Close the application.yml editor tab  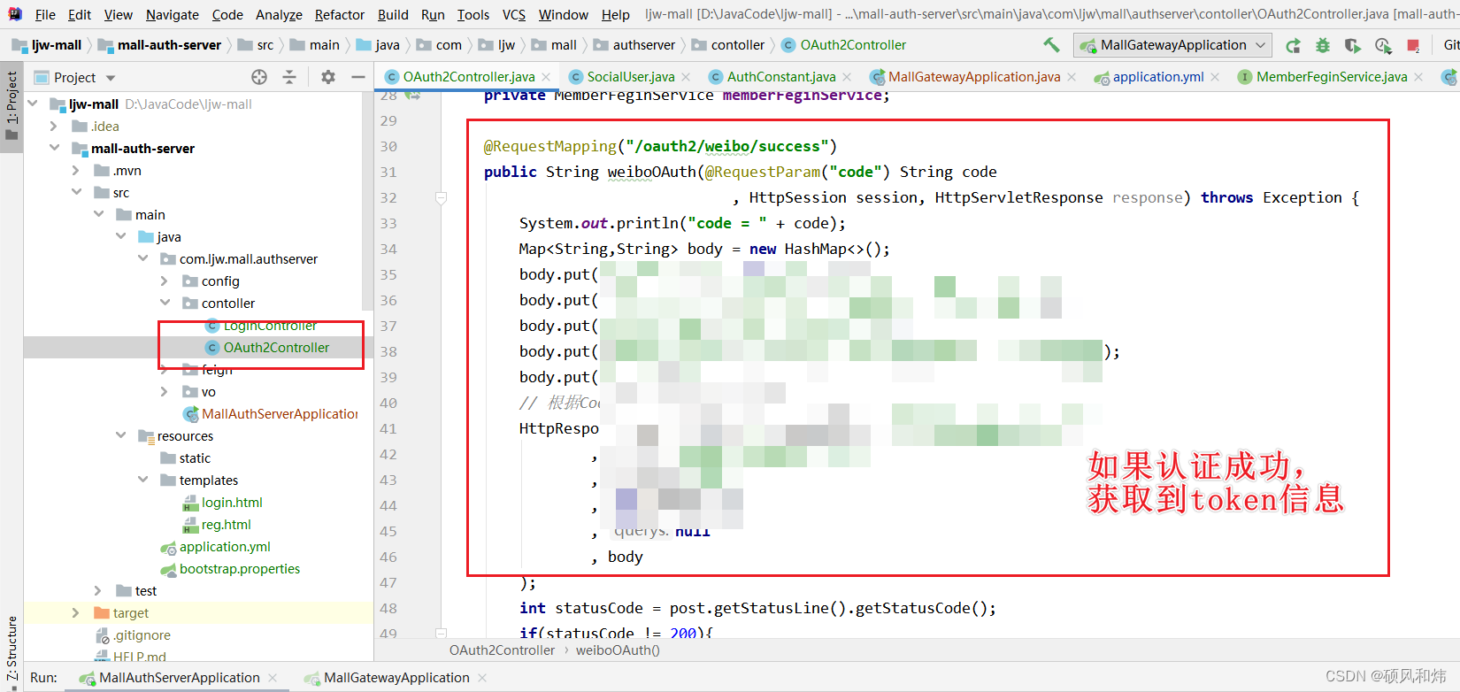pyautogui.click(x=1215, y=77)
